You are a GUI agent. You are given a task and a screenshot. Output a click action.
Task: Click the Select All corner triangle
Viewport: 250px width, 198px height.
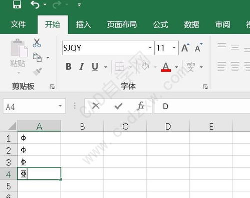click(x=12, y=126)
